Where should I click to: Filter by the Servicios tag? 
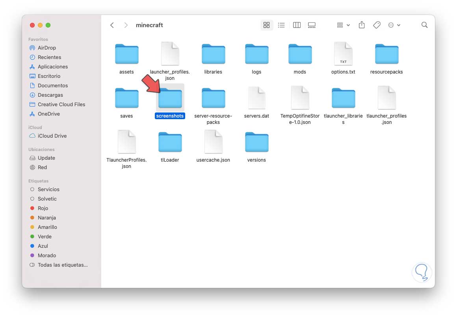tap(44, 189)
